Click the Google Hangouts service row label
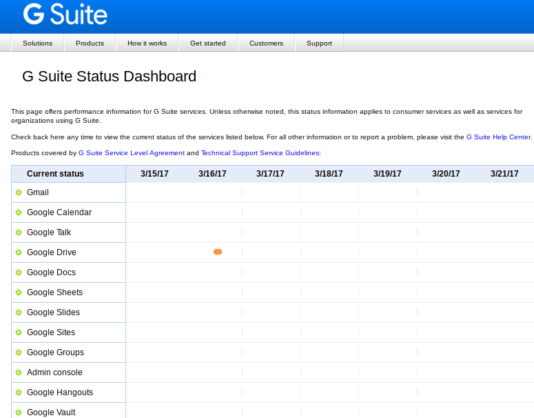This screenshot has height=418, width=534. 60,392
